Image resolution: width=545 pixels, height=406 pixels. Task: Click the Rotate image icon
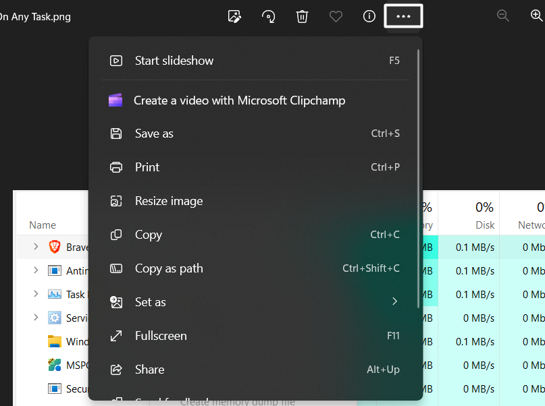268,16
